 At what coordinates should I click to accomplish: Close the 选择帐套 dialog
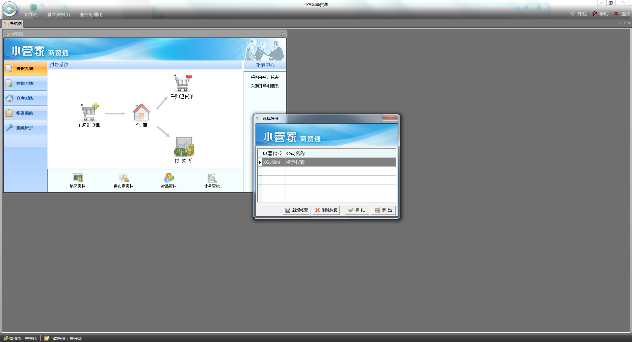pos(390,117)
